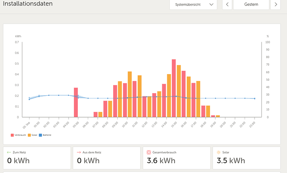
Task: Go to the previous day with left chevron
Action: click(x=227, y=5)
